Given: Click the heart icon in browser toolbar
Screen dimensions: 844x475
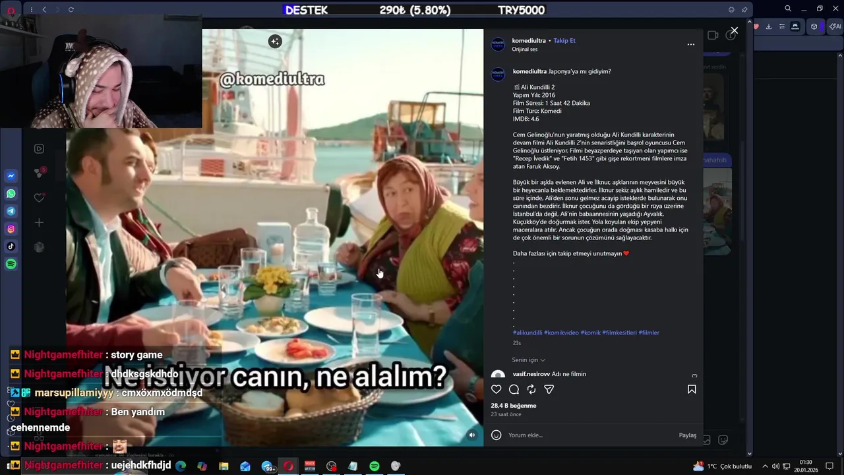Looking at the screenshot, I should (x=756, y=26).
